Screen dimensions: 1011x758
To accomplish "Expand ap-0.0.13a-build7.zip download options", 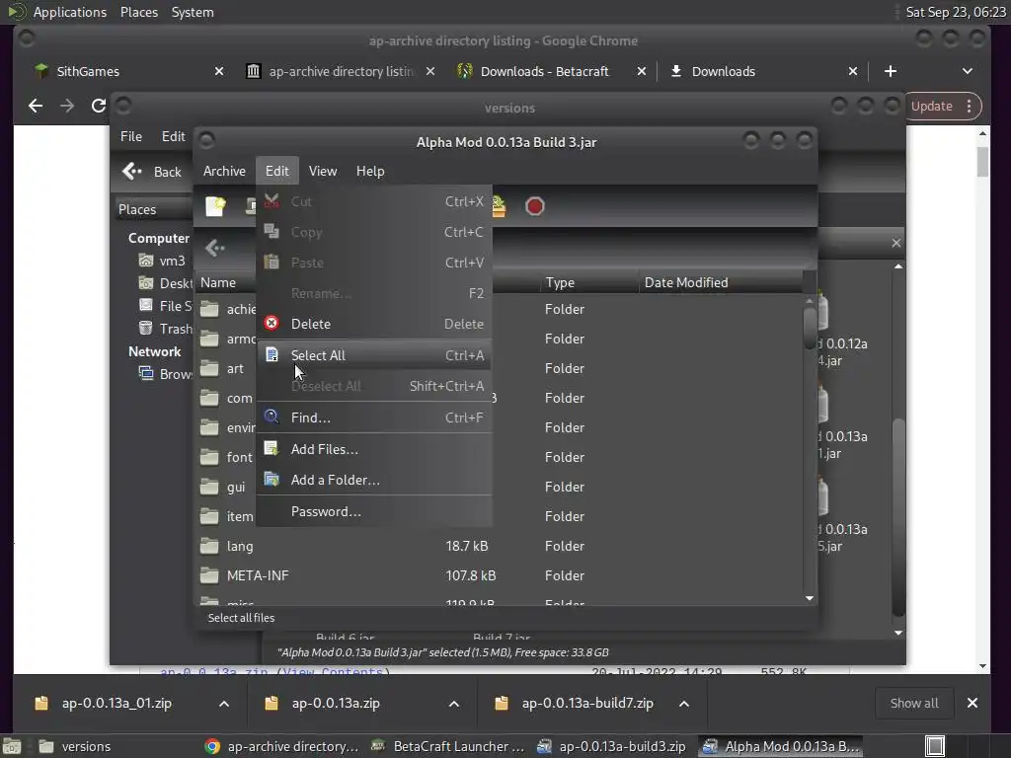I will coord(684,704).
